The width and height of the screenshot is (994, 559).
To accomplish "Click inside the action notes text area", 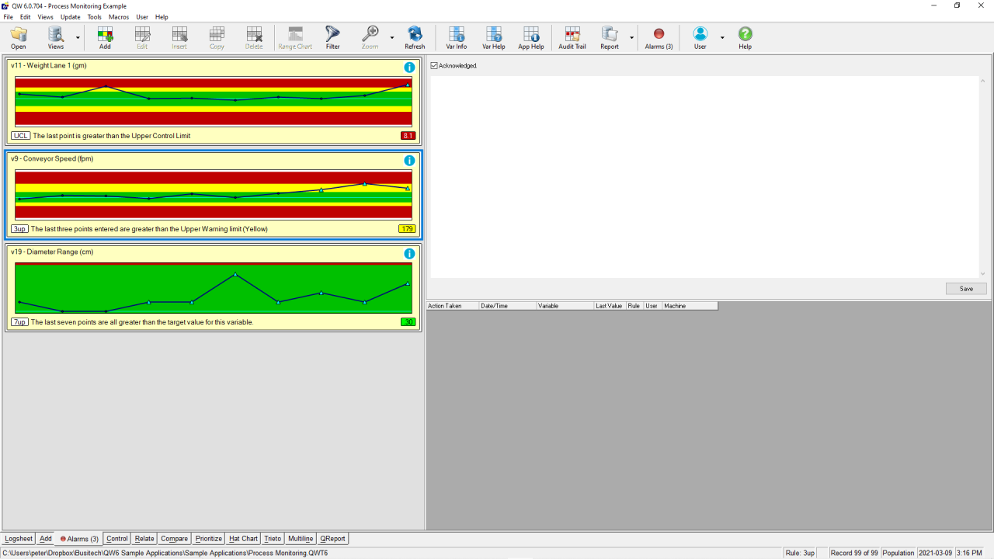I will (704, 176).
